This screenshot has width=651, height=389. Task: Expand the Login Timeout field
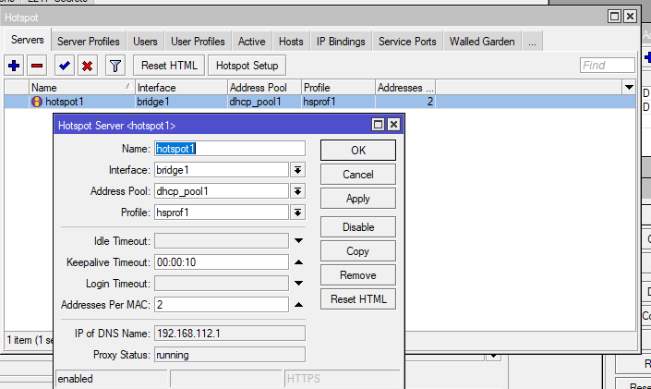298,284
